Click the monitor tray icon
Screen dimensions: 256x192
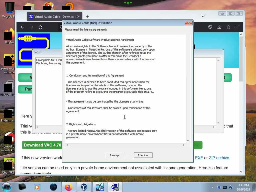(225, 187)
